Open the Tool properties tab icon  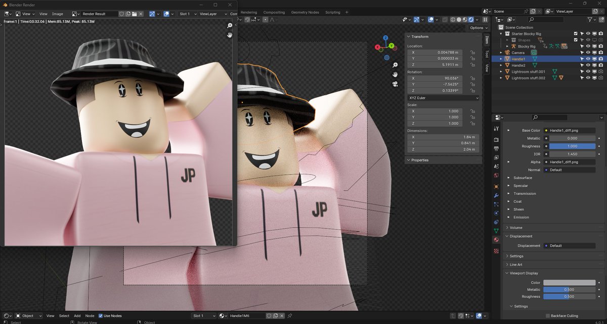(x=496, y=129)
